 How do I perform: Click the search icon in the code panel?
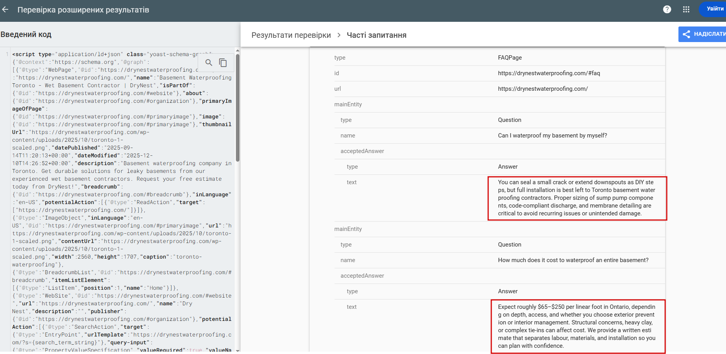(x=209, y=63)
